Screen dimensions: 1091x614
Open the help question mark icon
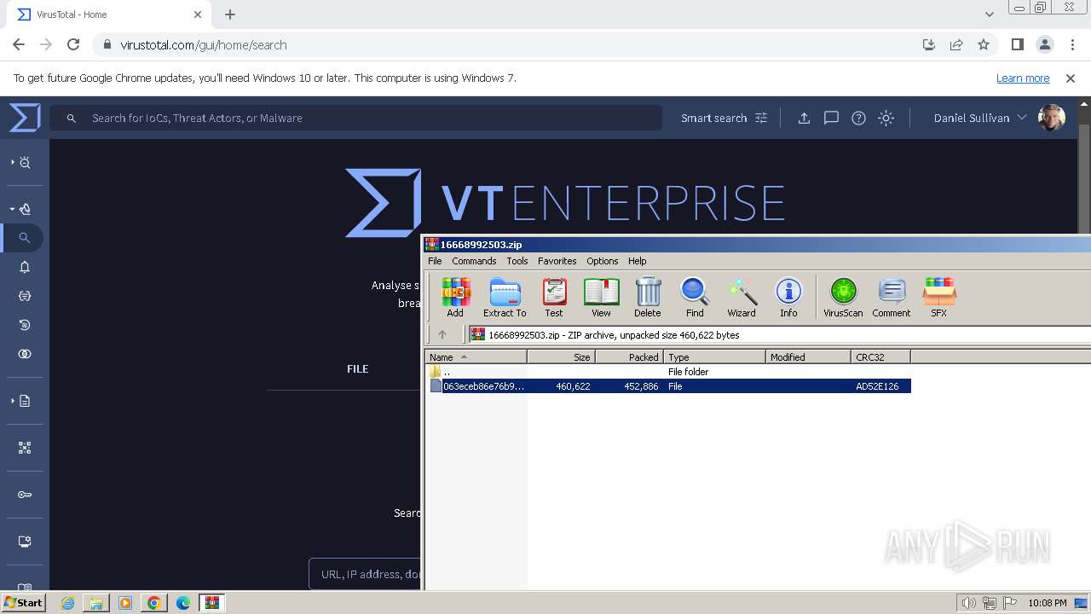pos(858,119)
